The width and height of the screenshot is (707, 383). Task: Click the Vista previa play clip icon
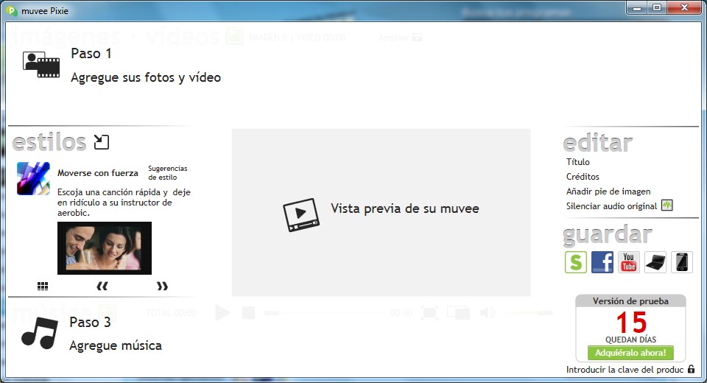pos(301,215)
